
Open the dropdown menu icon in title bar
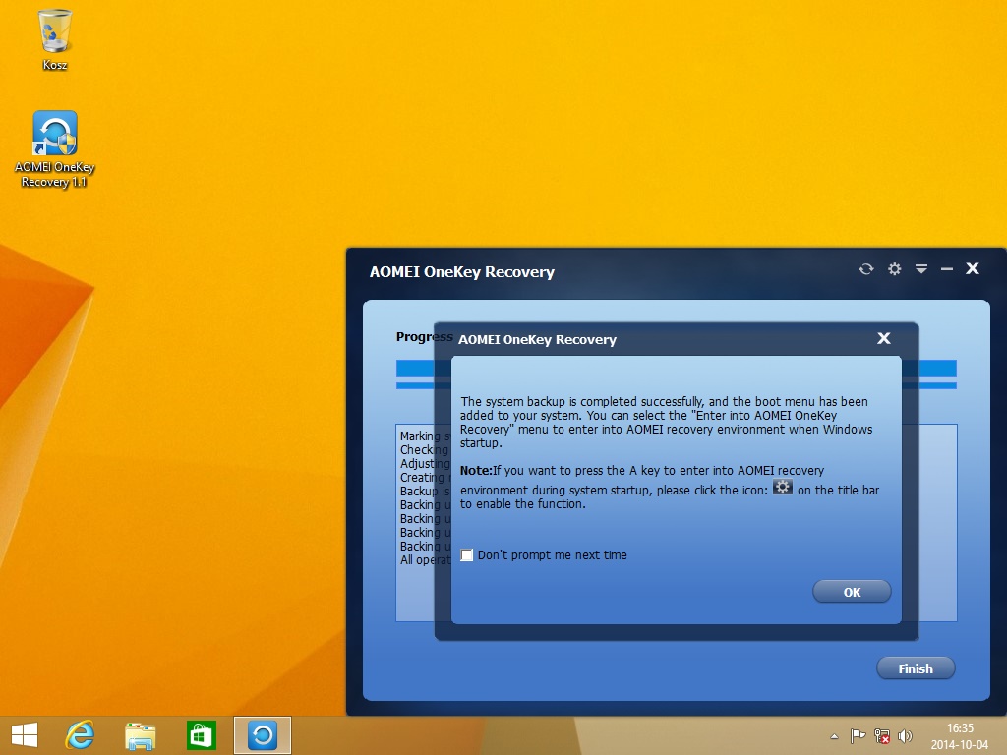point(920,269)
